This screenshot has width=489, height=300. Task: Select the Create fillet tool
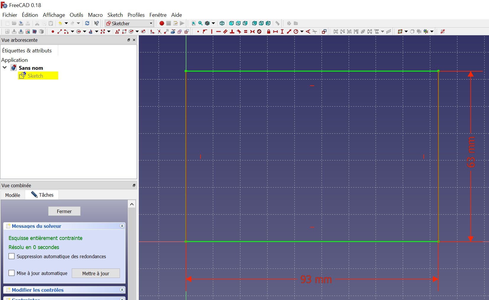click(152, 32)
